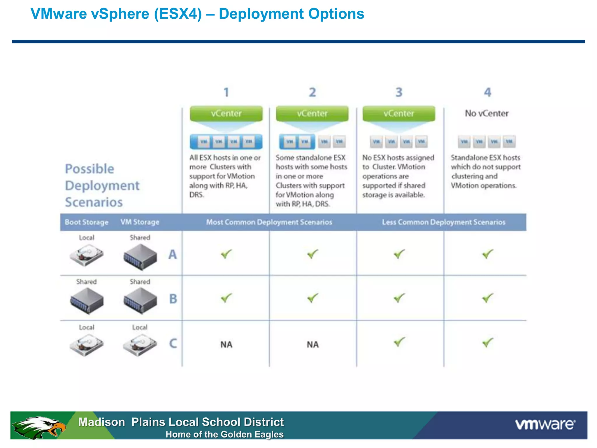597x448 pixels.
Task: Select the clustered VM group under scenario 1
Action: (x=226, y=142)
